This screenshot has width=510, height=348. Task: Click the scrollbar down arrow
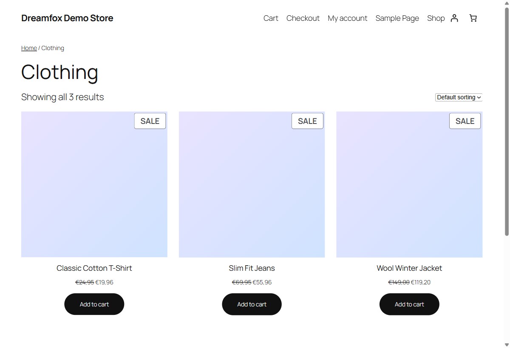[507, 345]
